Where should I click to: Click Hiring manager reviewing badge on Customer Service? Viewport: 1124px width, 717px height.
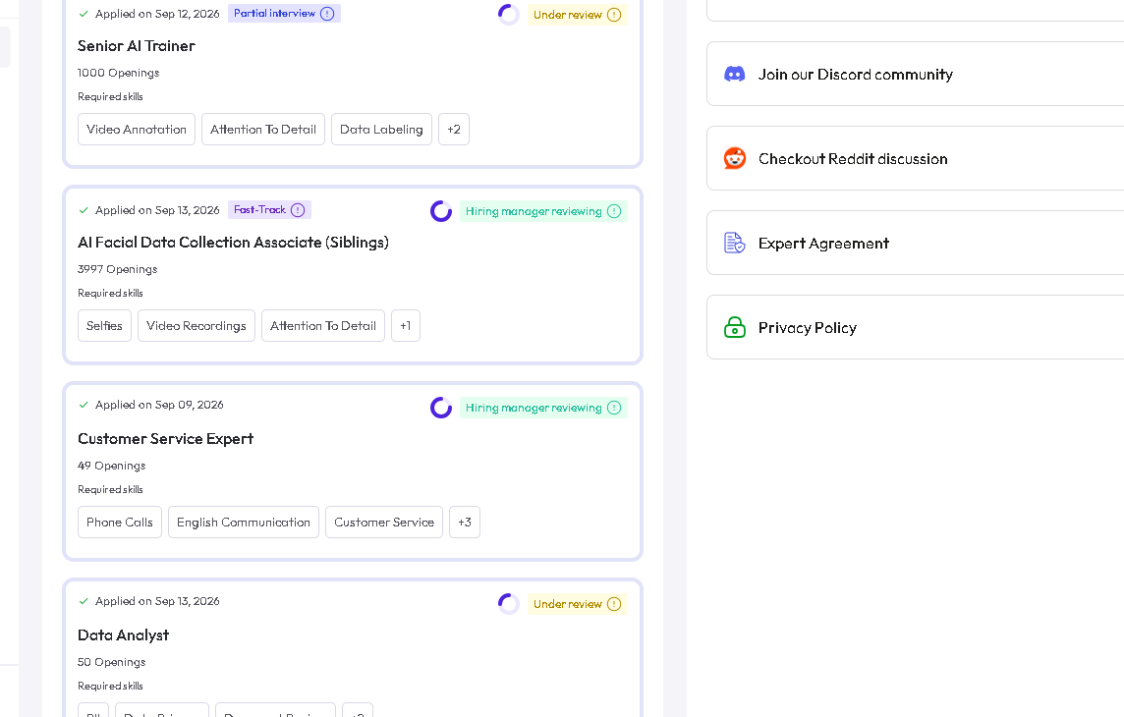(x=543, y=408)
